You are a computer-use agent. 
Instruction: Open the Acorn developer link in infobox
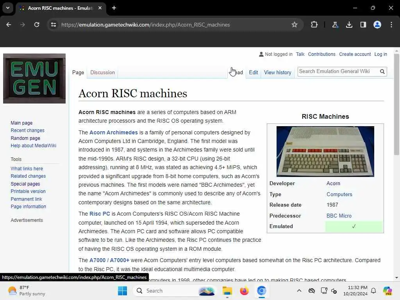click(x=333, y=184)
